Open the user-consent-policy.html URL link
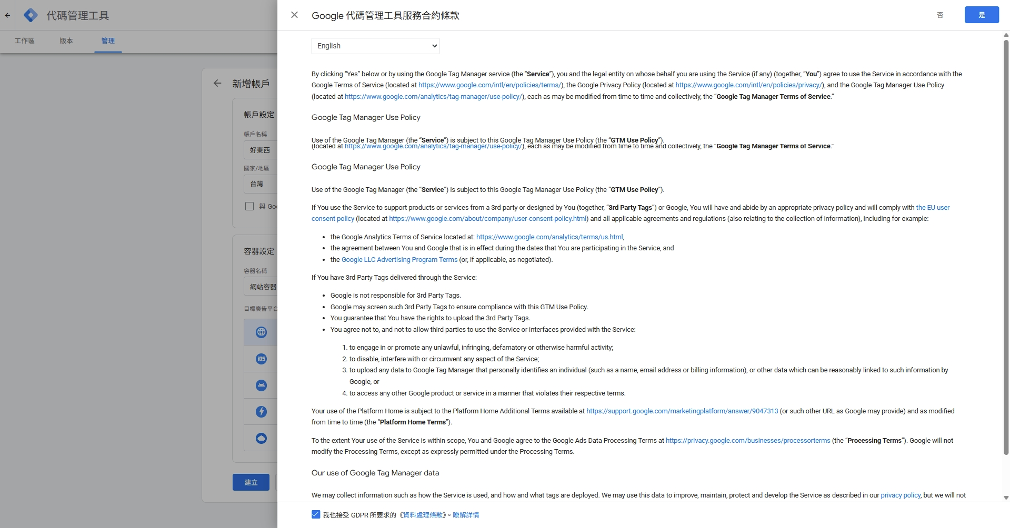Image resolution: width=1010 pixels, height=528 pixels. click(x=488, y=219)
